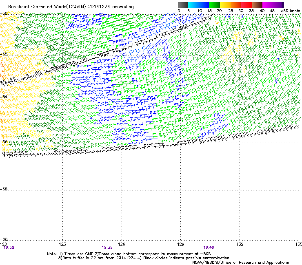Click the '132' longitude axis label

pos(240,244)
